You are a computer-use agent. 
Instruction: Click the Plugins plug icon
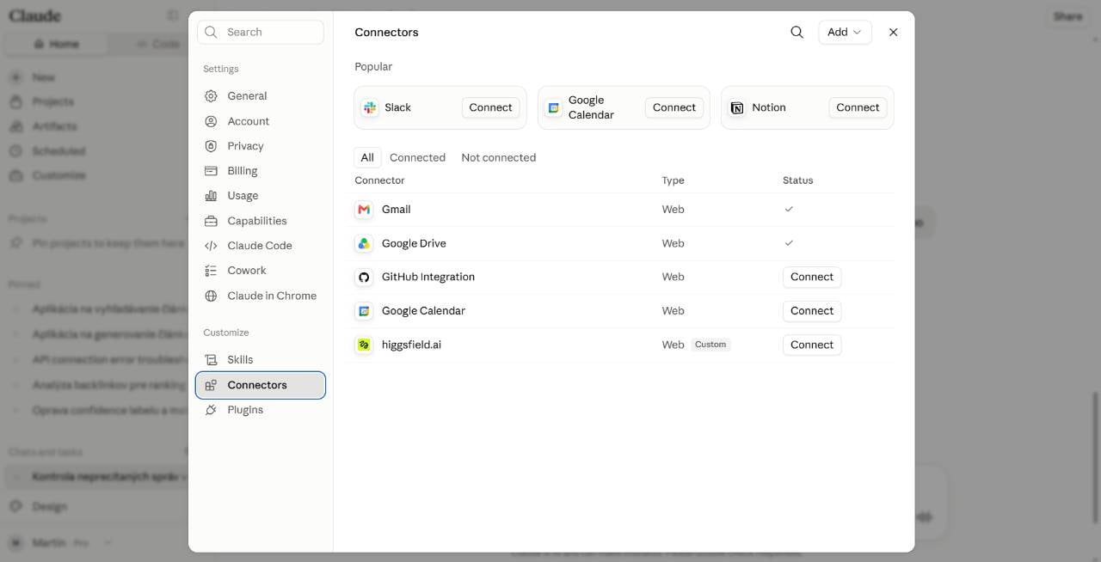(211, 410)
